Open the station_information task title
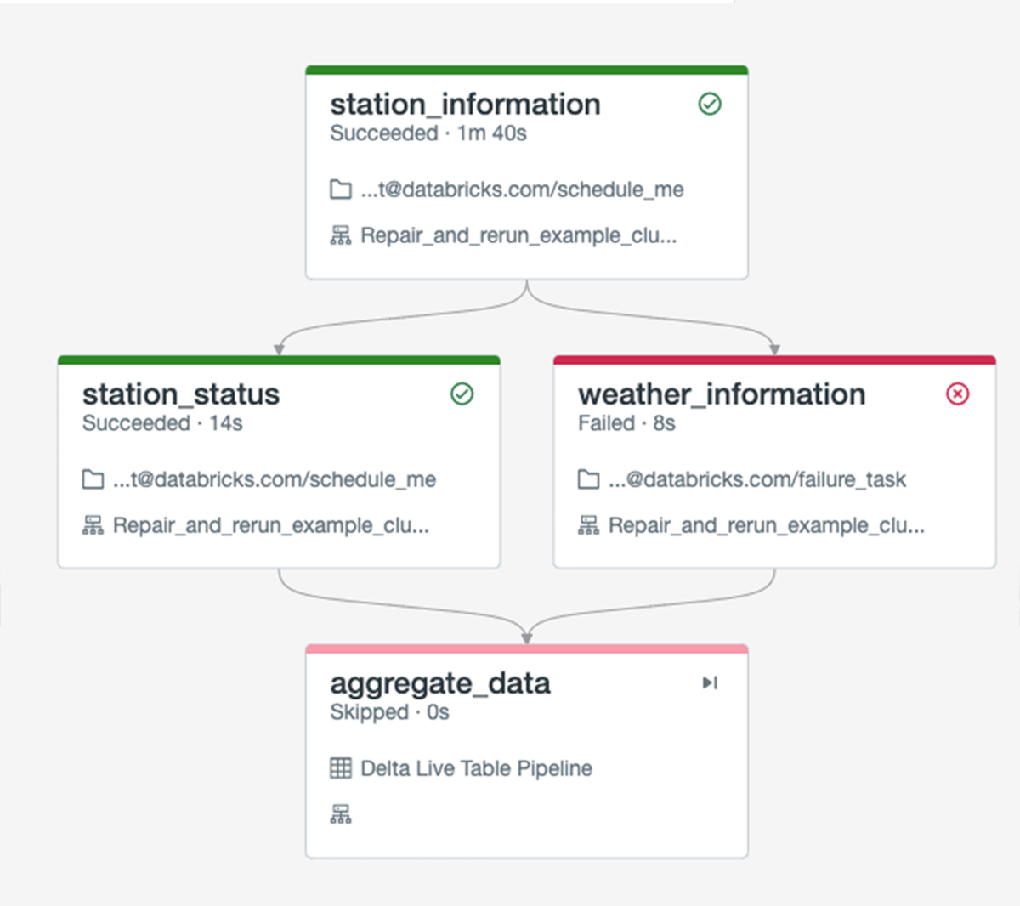Screen dimensions: 1020x906 [465, 105]
